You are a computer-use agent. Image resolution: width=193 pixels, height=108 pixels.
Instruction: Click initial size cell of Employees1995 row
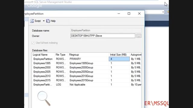(119, 63)
